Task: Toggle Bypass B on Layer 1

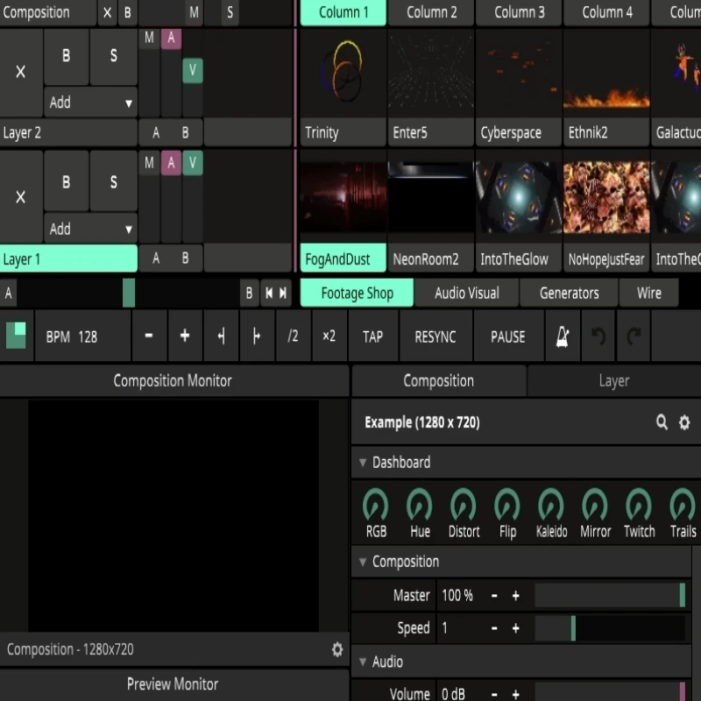Action: tap(67, 181)
